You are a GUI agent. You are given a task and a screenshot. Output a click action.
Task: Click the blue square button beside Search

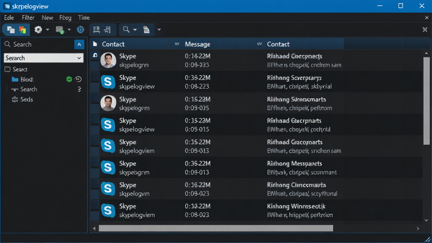[x=79, y=44]
